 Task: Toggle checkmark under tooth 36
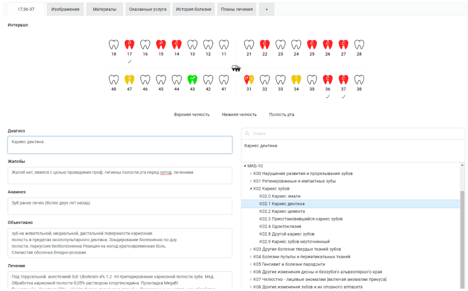(328, 96)
